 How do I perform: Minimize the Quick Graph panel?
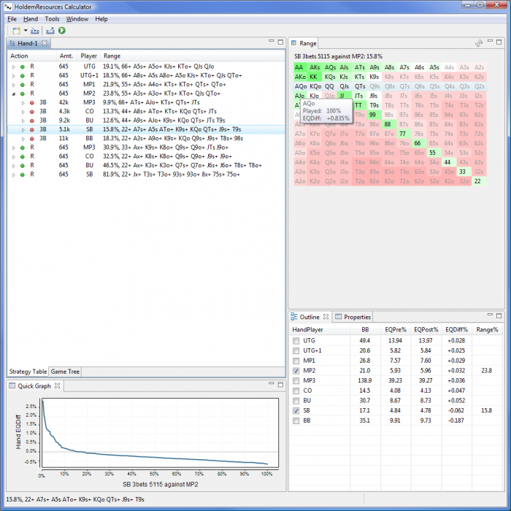click(271, 383)
